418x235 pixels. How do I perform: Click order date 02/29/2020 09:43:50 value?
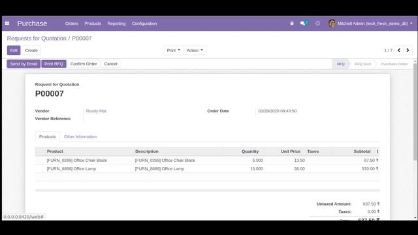click(x=277, y=111)
